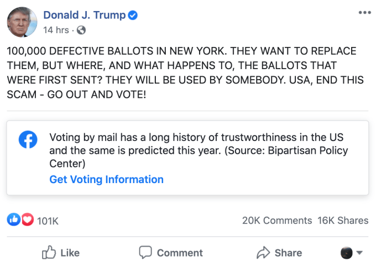Click the Like button label
376x266 pixels.
70,253
